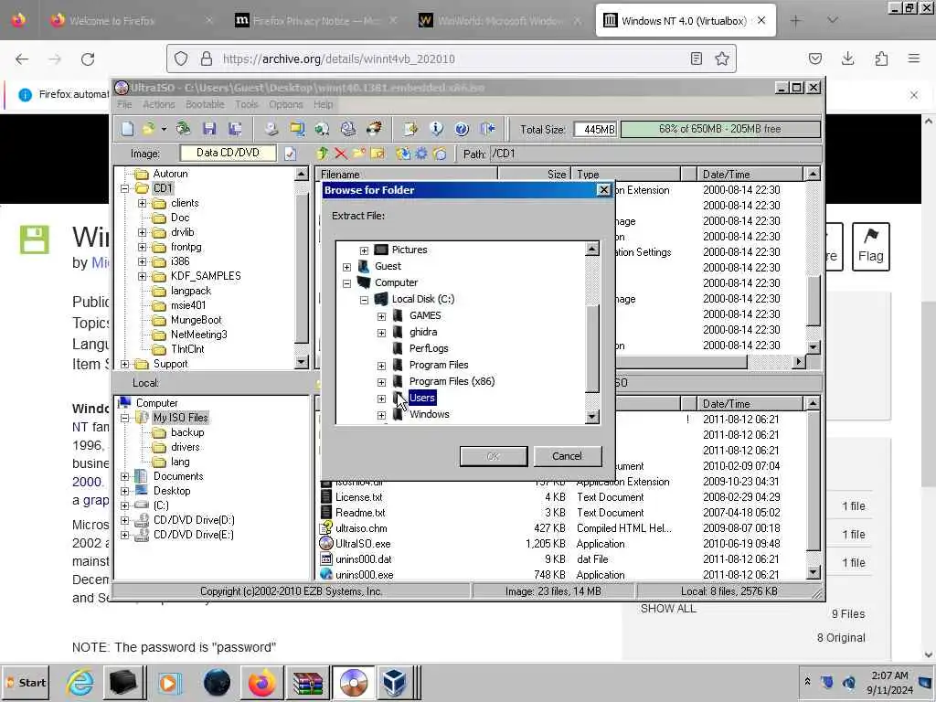Expand the Windows folder in Browse dialog
936x702 pixels.
pos(381,415)
